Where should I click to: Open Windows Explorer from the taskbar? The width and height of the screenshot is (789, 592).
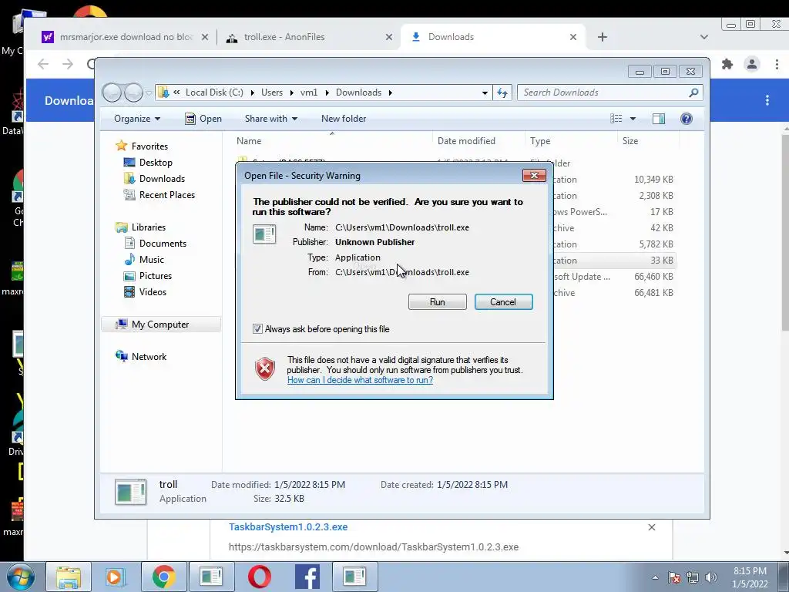(69, 577)
